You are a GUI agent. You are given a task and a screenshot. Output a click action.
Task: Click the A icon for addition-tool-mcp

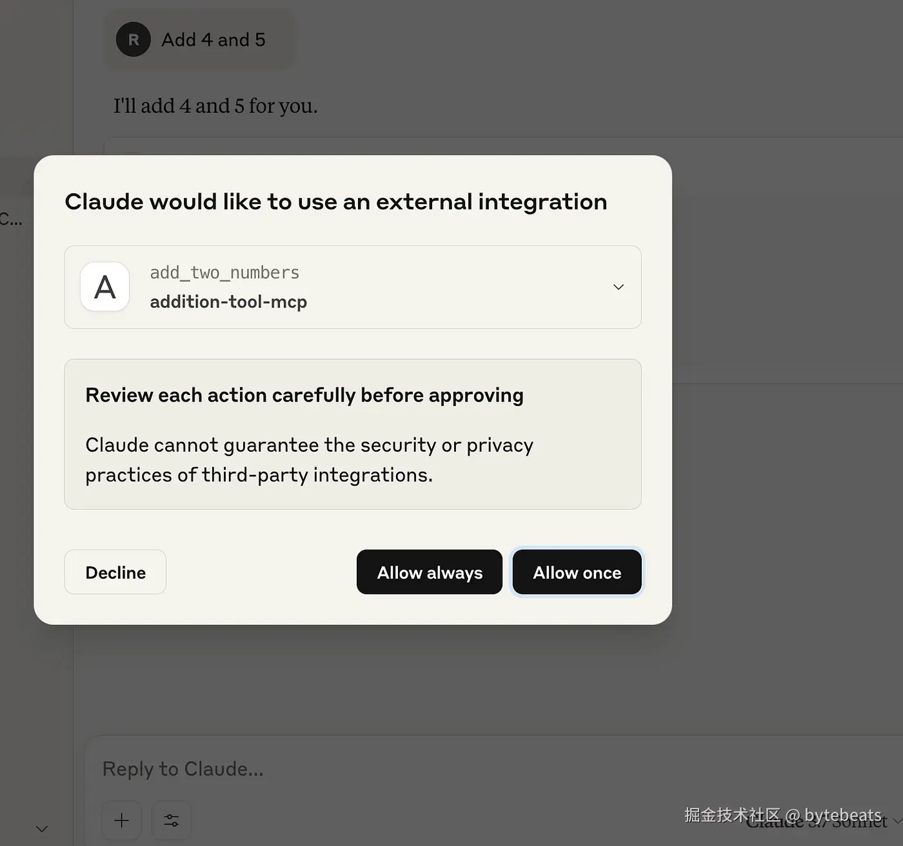coord(105,287)
